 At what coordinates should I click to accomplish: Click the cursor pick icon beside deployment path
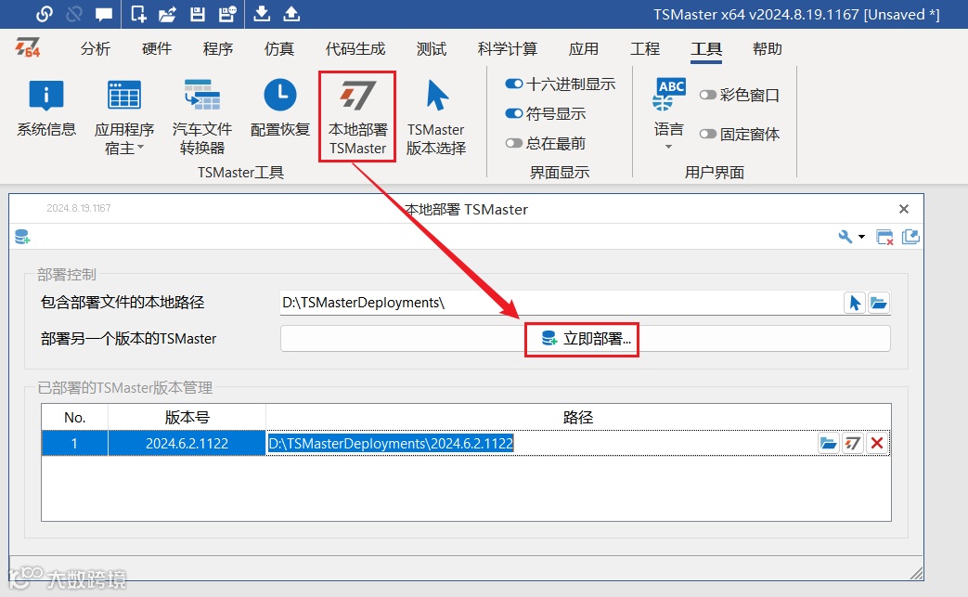tap(855, 303)
